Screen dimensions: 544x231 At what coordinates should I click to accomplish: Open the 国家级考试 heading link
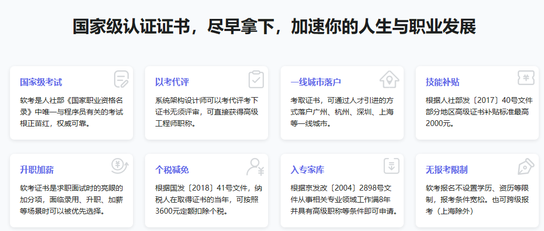tap(41, 82)
